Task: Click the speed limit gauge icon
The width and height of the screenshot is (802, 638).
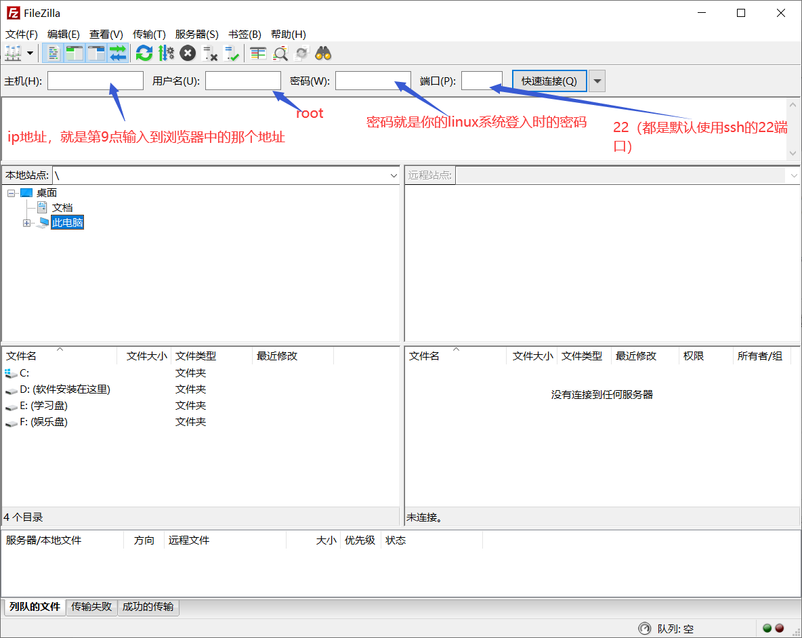Action: pos(644,629)
